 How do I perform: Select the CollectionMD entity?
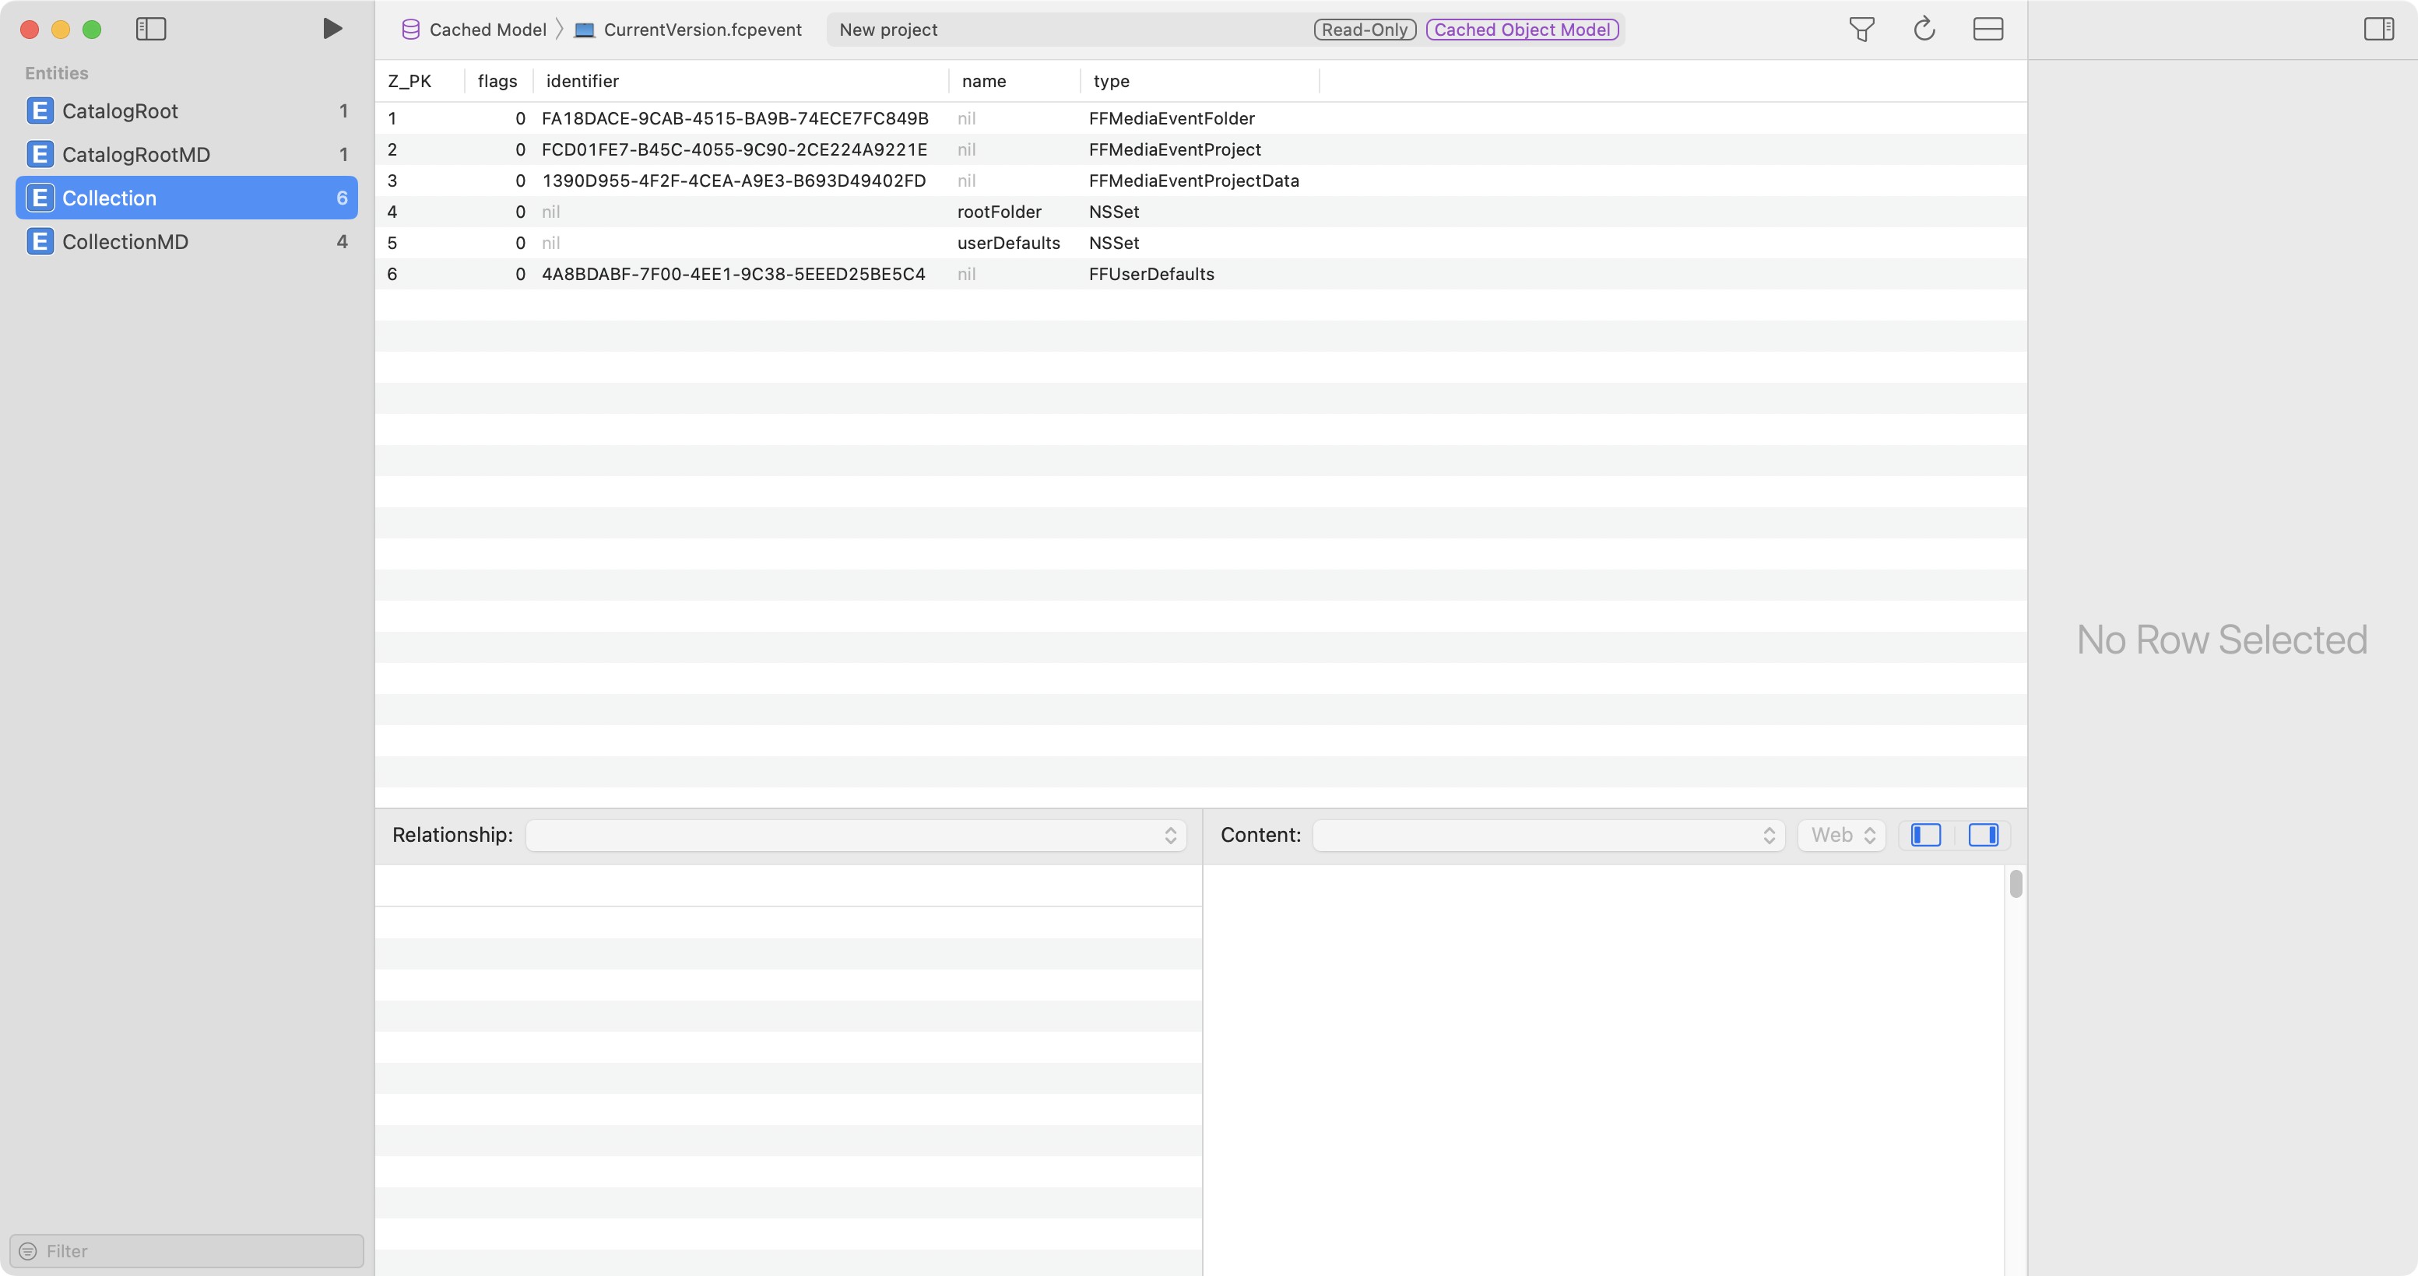[x=125, y=242]
